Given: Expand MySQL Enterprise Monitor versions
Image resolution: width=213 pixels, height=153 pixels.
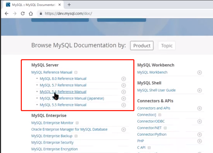Looking at the screenshot, I should (x=77, y=123).
